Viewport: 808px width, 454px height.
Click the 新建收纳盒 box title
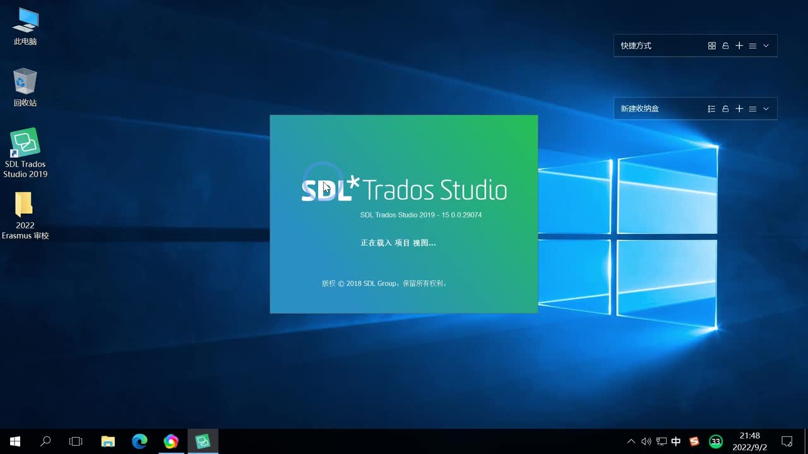click(639, 109)
